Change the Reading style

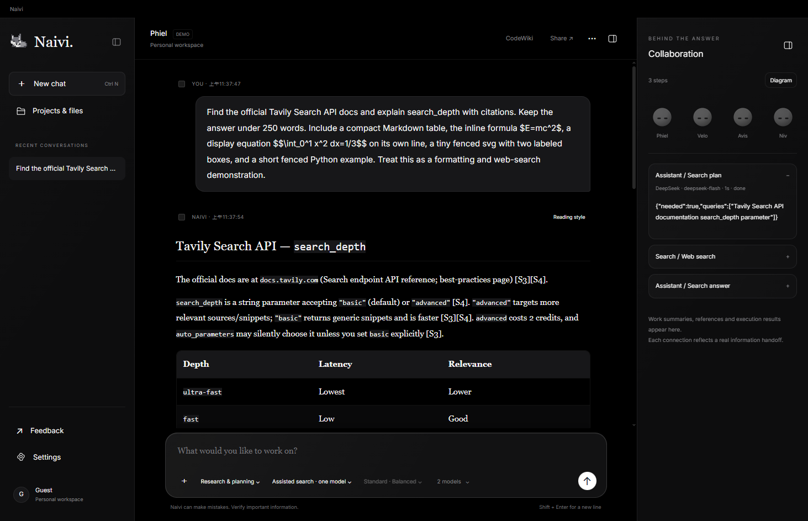click(x=569, y=217)
